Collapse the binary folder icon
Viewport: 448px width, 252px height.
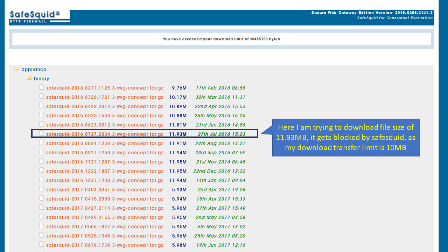[29, 78]
